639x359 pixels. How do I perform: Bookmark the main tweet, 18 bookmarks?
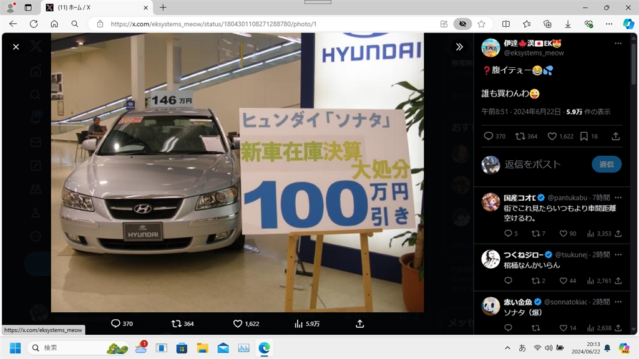pos(588,136)
